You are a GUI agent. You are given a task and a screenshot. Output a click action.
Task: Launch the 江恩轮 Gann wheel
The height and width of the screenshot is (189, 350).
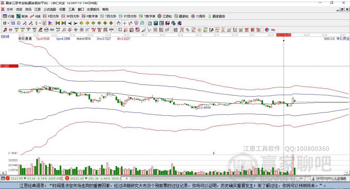165,16
